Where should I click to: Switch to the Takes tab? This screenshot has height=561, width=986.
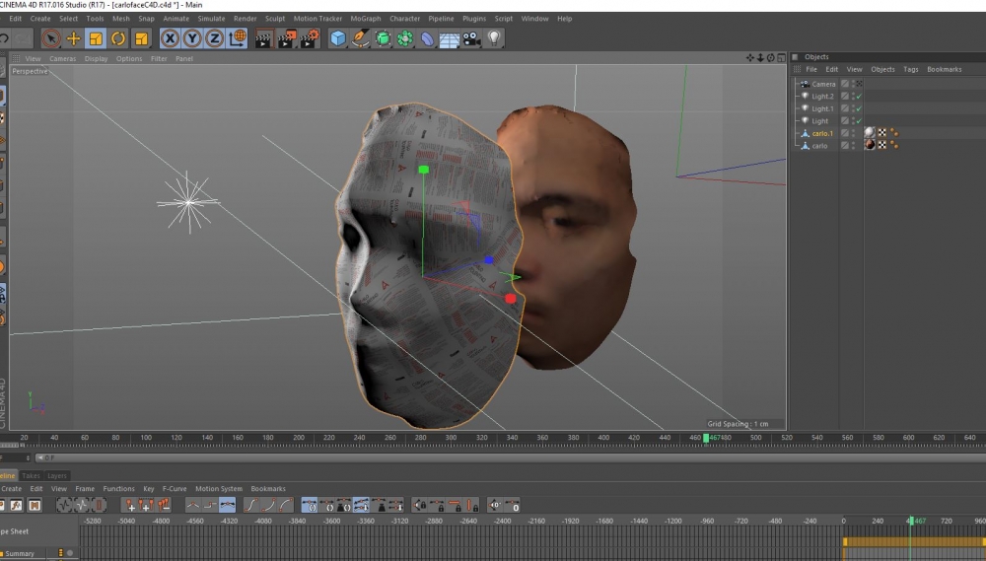31,475
